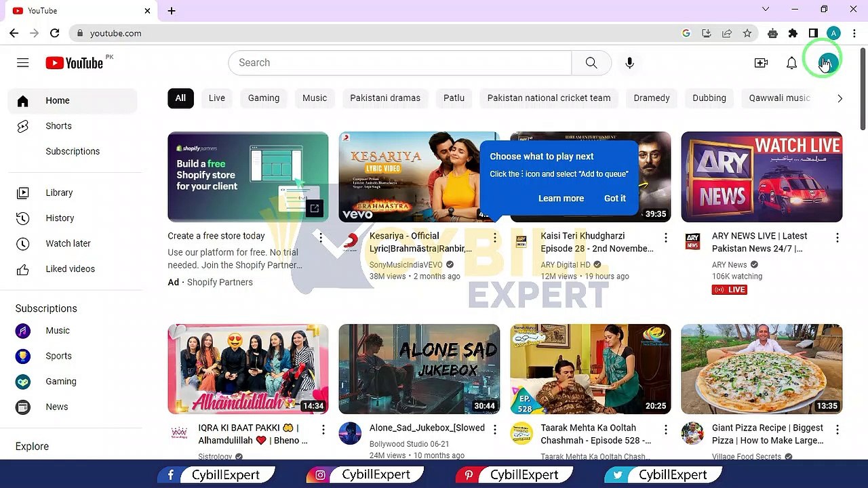868x488 pixels.
Task: Reload the page
Action: 55,33
